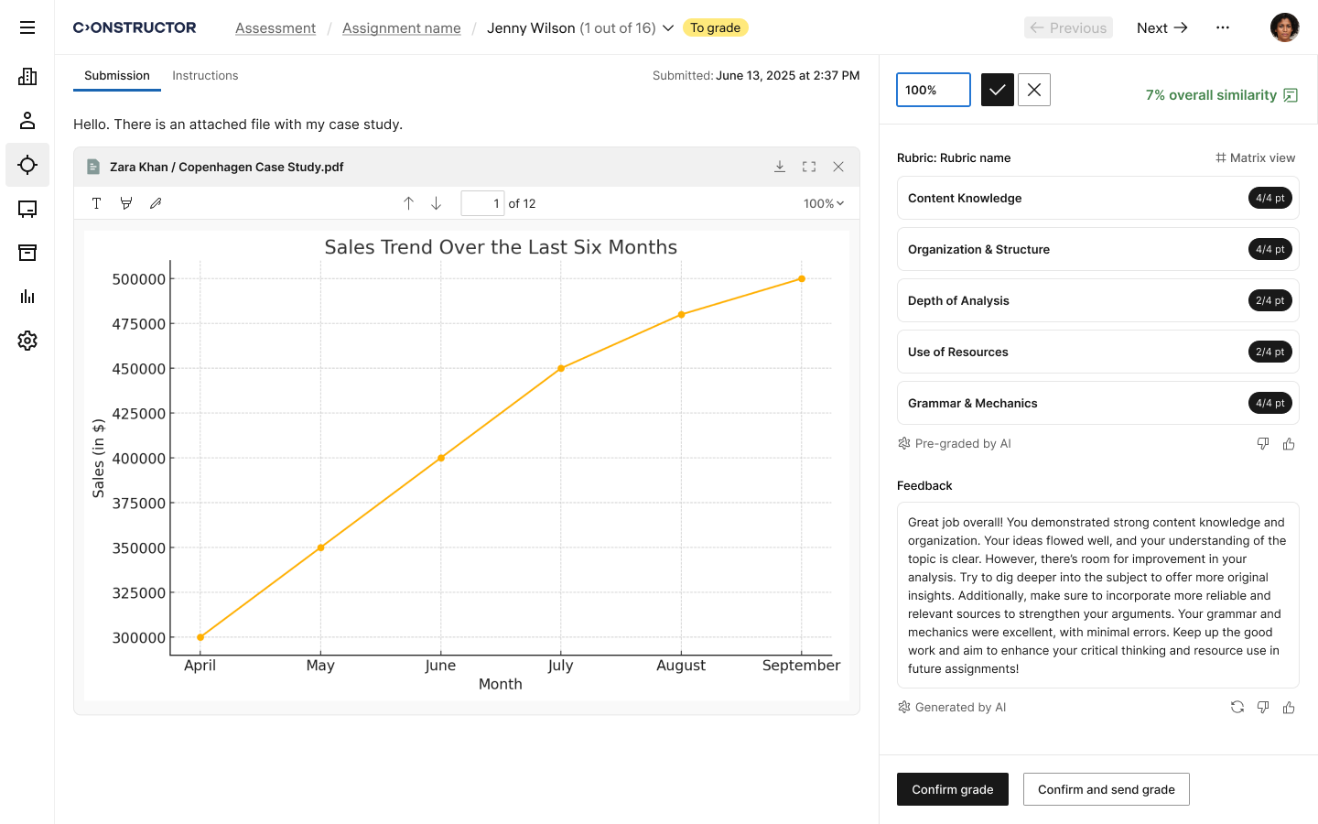Image resolution: width=1318 pixels, height=824 pixels.
Task: Open PDF in fullscreen view
Action: 809,167
